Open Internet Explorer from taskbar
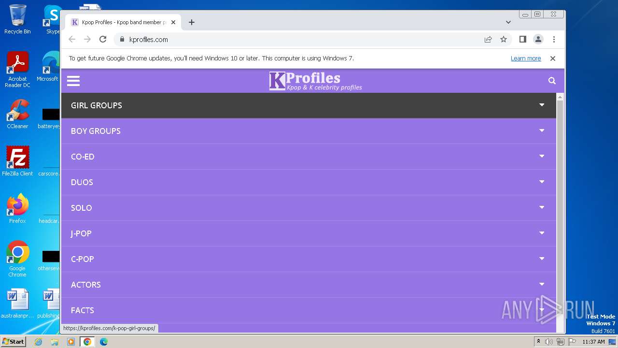This screenshot has width=618, height=348. pyautogui.click(x=39, y=342)
